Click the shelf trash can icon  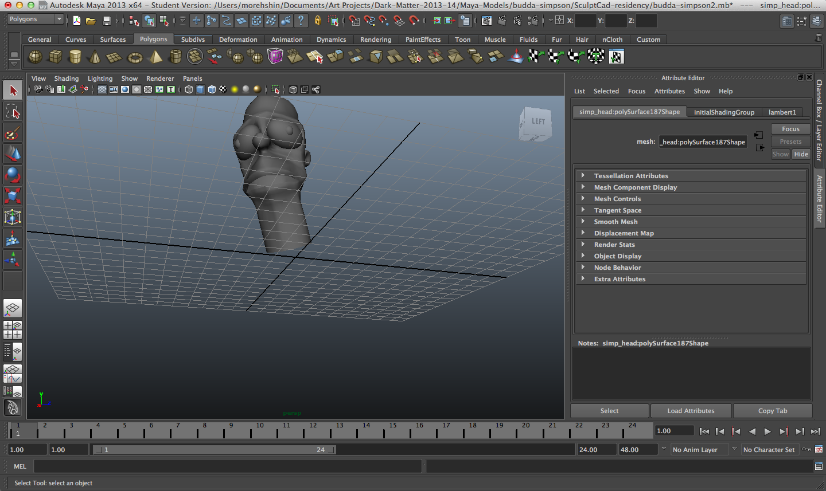[x=818, y=38]
